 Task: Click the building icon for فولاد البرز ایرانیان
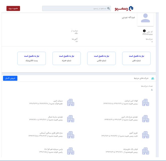[x=146, y=102]
